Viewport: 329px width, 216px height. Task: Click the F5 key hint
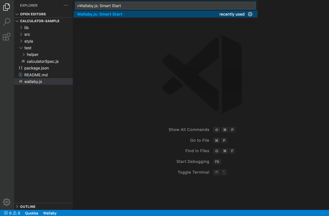(217, 162)
